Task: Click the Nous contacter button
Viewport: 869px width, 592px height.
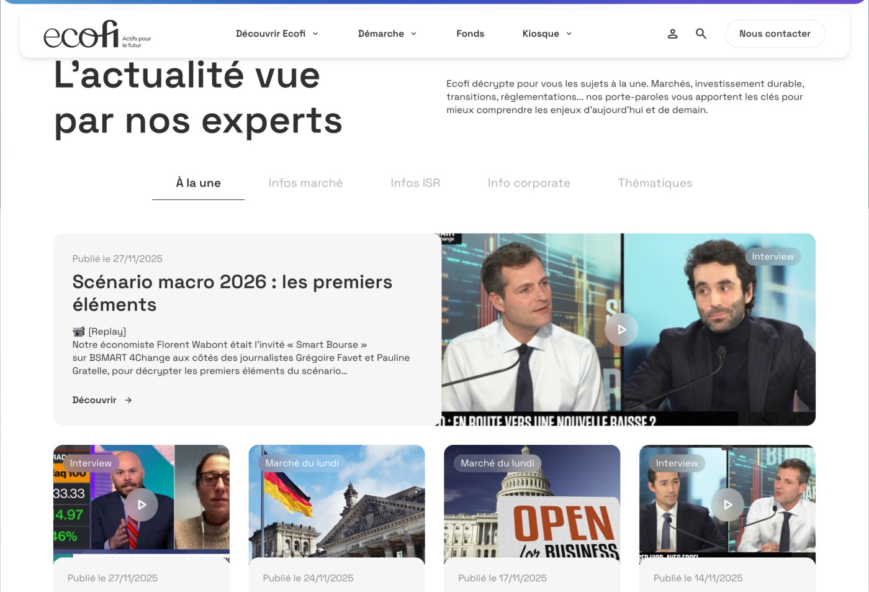Action: 775,34
